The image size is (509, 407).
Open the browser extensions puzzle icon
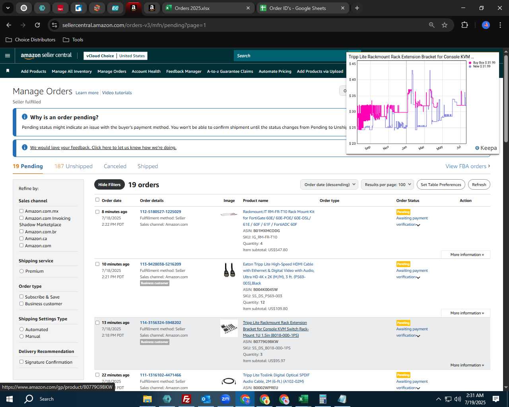coord(464,25)
